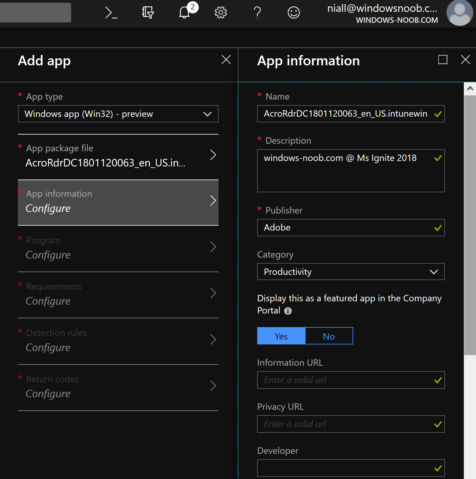Open the portal settings gear icon
476x479 pixels.
click(221, 13)
